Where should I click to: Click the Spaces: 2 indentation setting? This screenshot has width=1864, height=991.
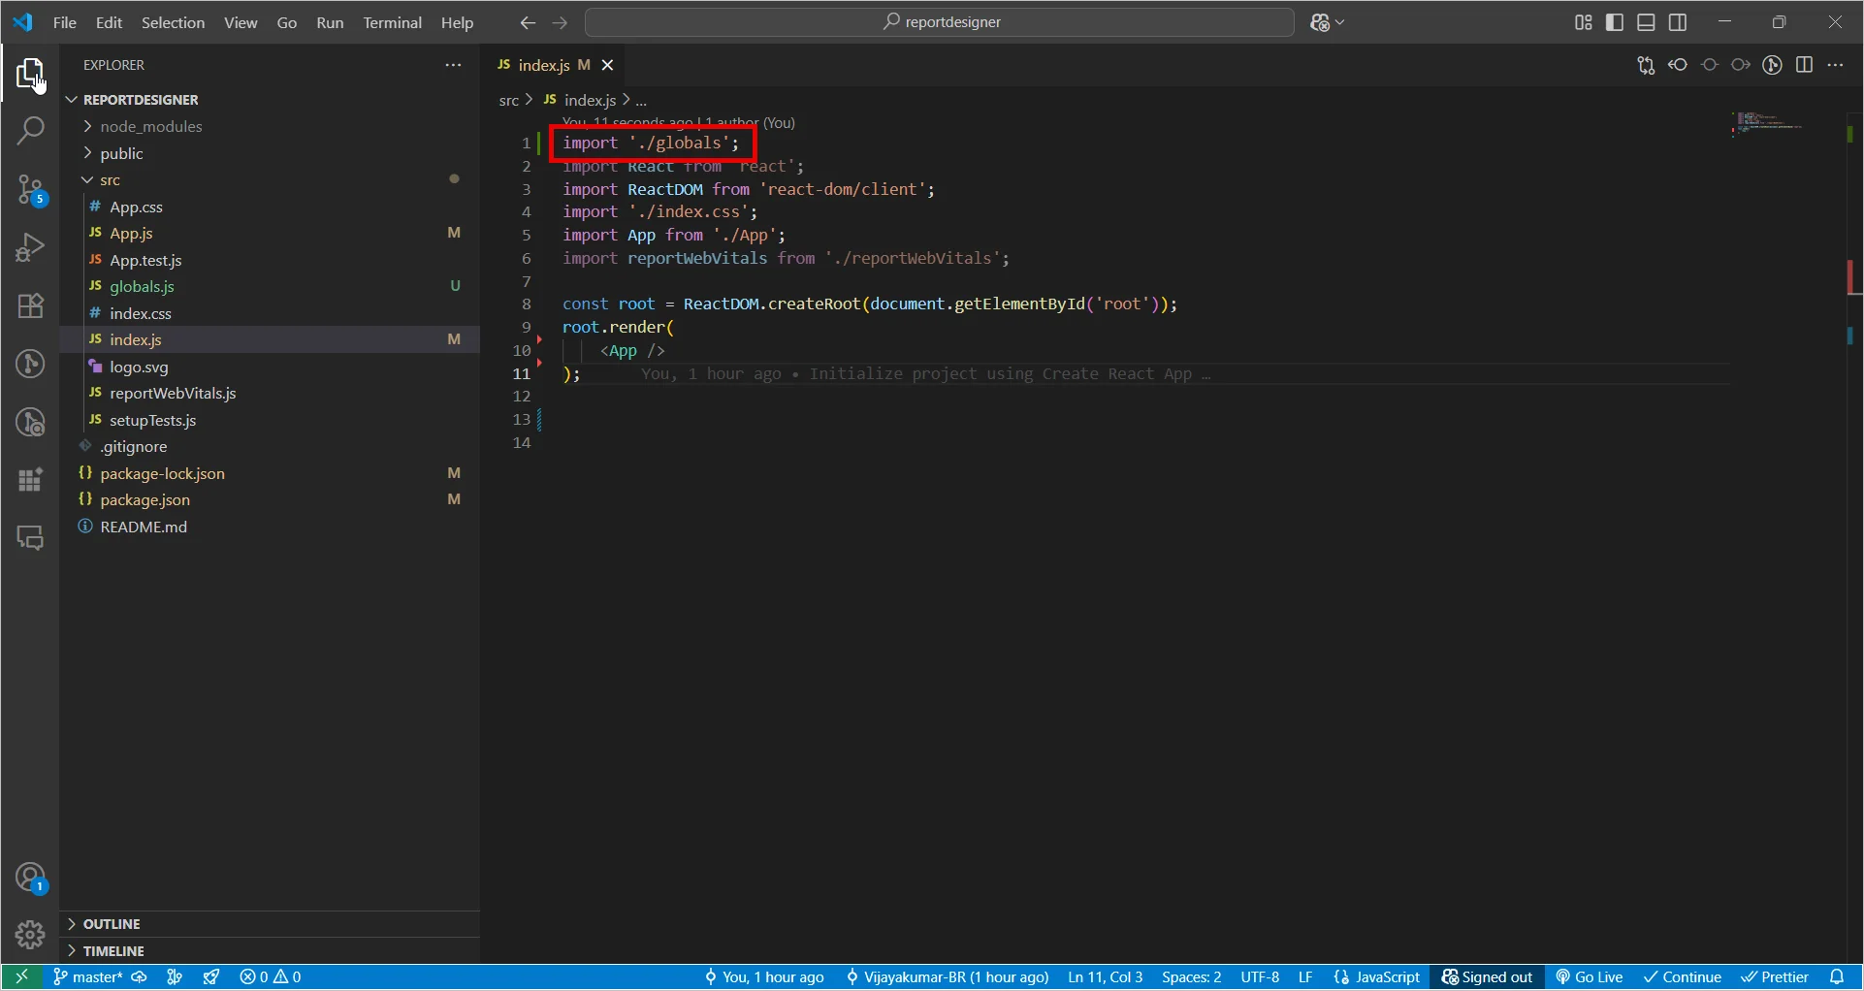[1192, 976]
